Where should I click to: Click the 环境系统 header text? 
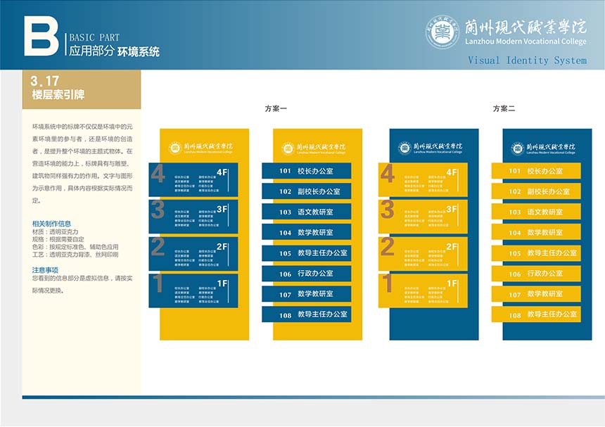click(x=139, y=51)
